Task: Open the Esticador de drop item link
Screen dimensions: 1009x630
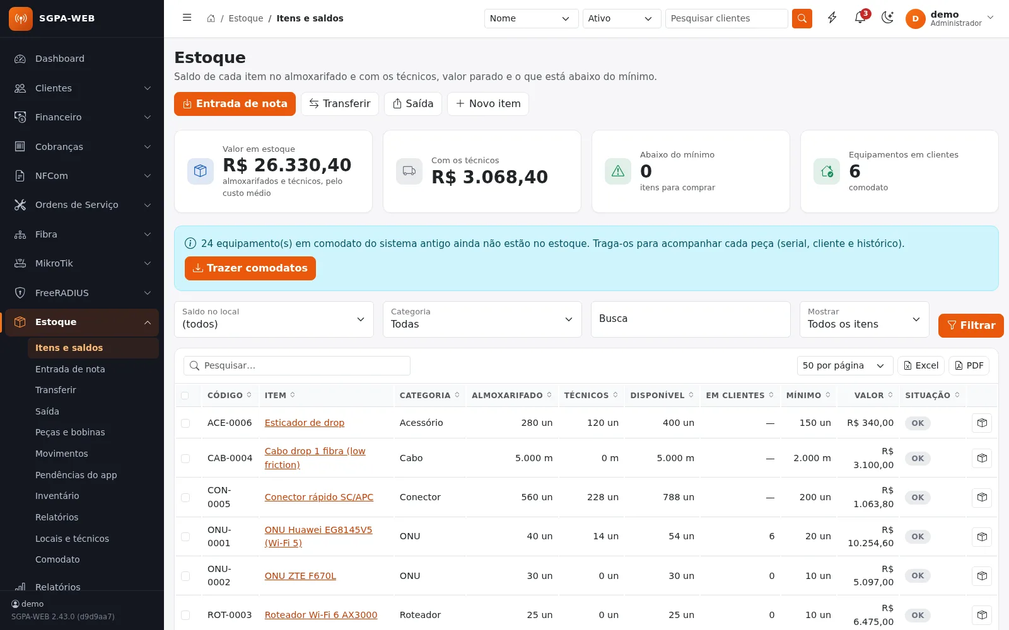Action: 305,423
